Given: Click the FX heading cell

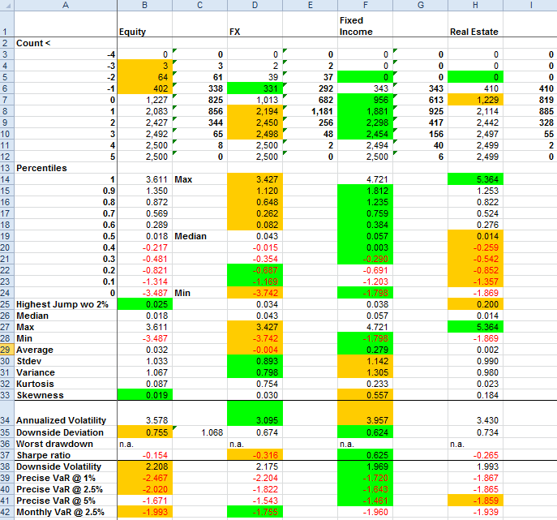Looking at the screenshot, I should pyautogui.click(x=254, y=32).
